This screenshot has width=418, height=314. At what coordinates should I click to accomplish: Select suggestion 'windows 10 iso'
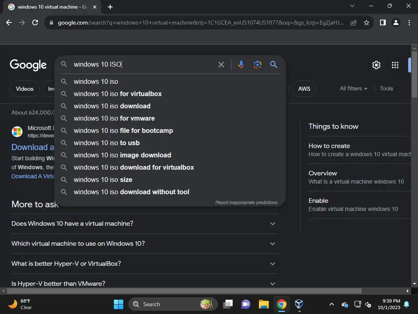click(x=170, y=81)
